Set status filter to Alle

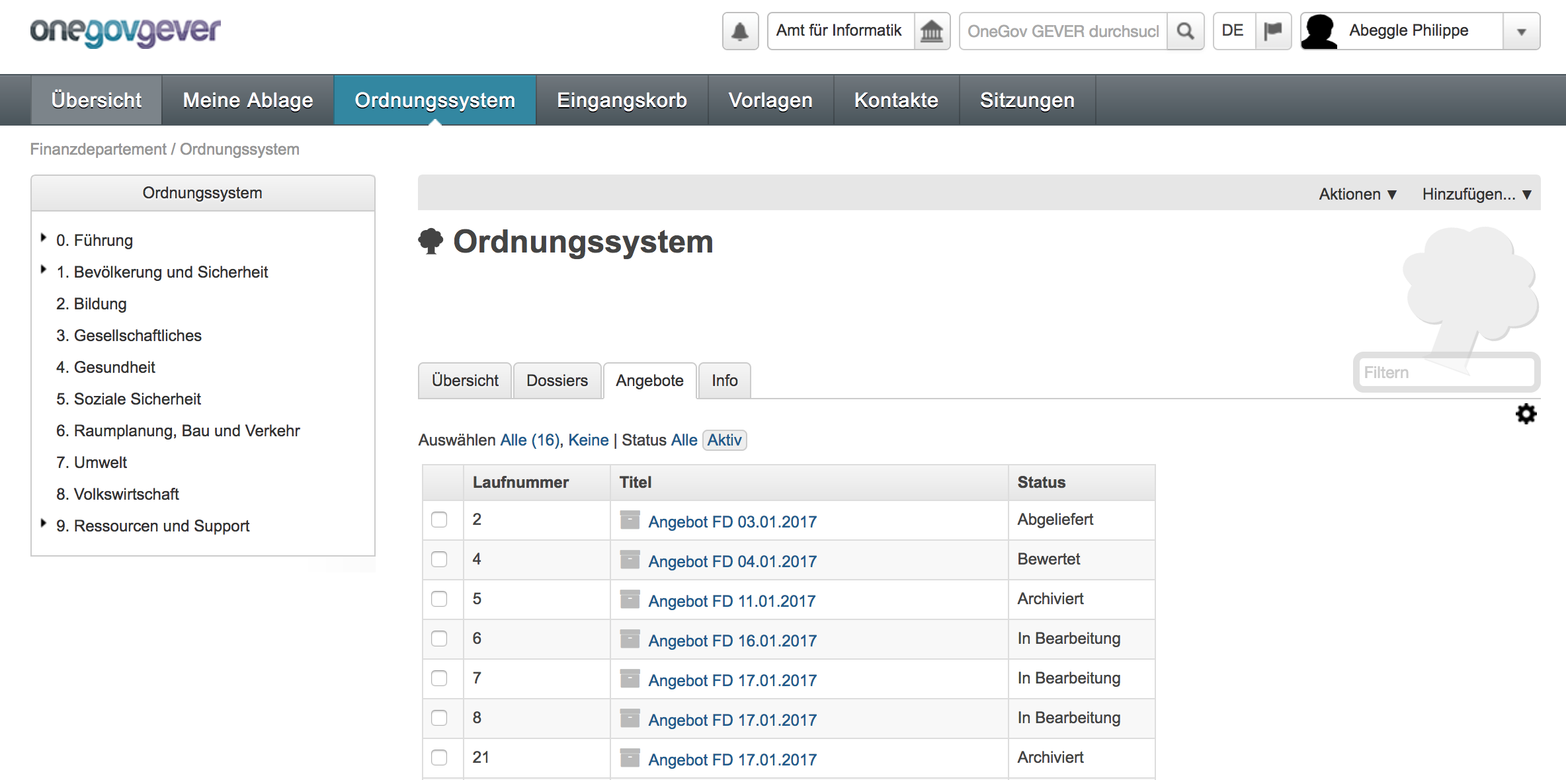[x=684, y=440]
